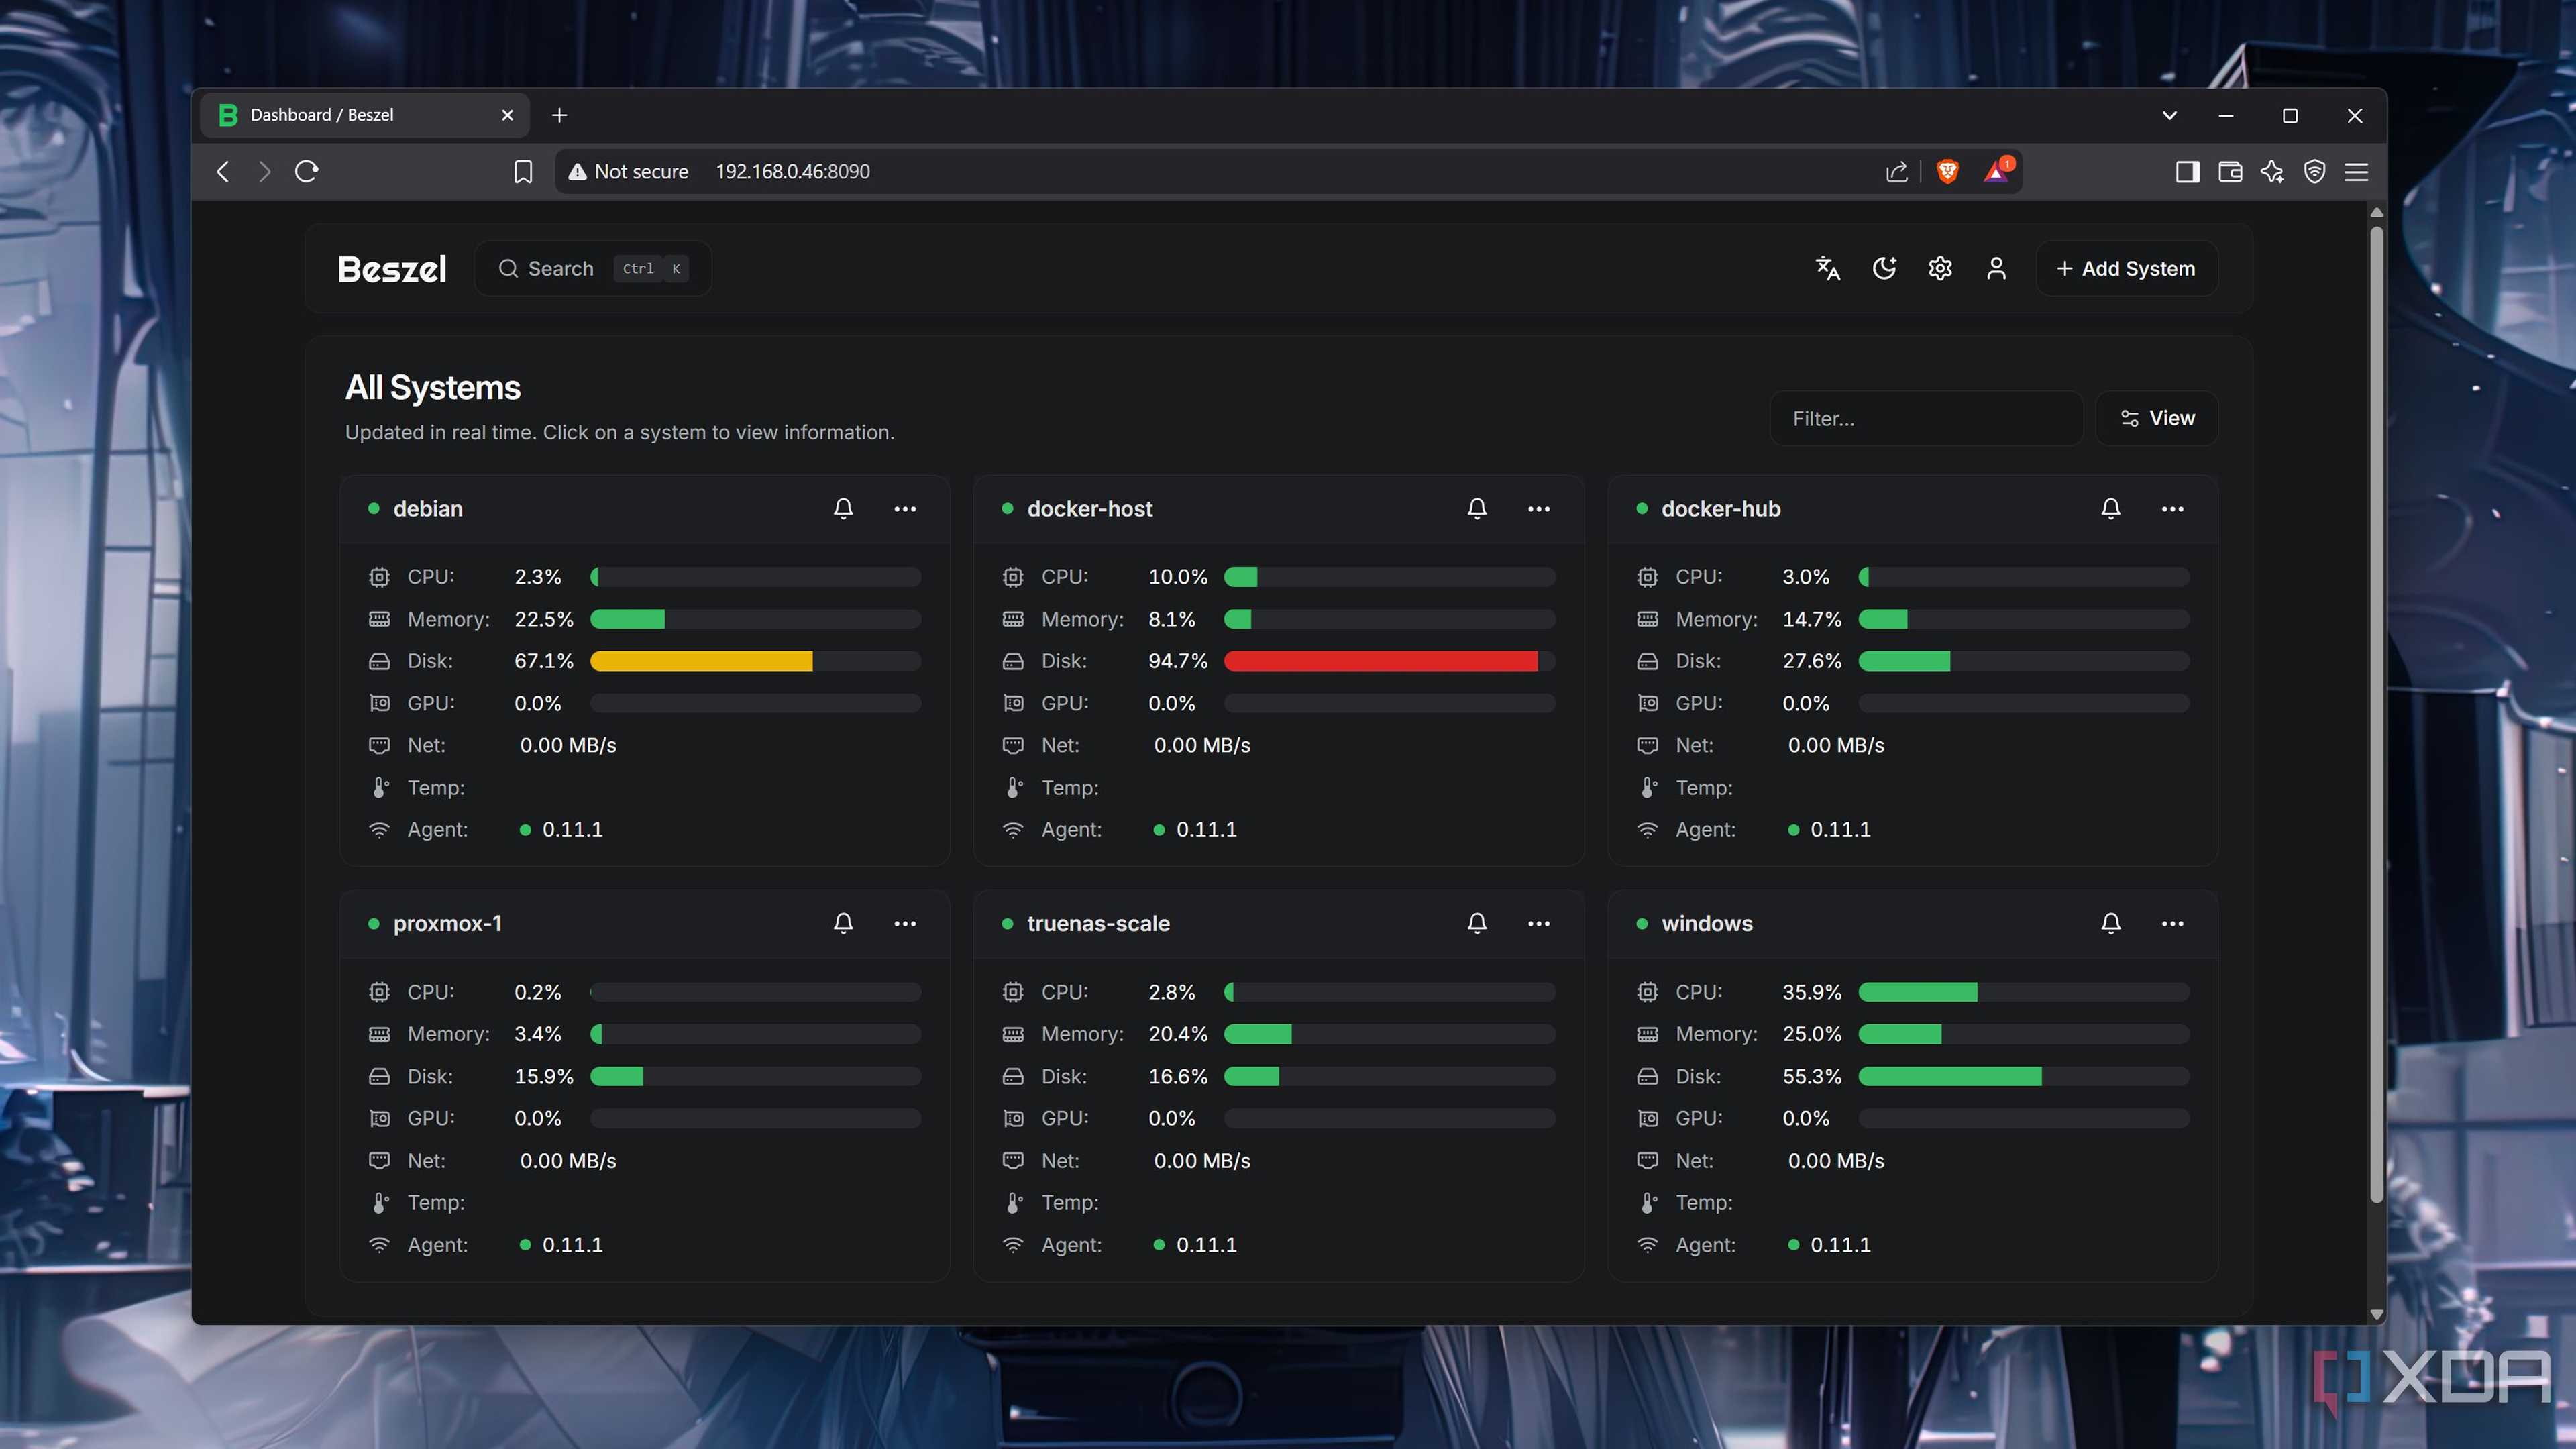Image resolution: width=2576 pixels, height=1449 pixels.
Task: Toggle alerts bell on the debian system
Action: [843, 509]
